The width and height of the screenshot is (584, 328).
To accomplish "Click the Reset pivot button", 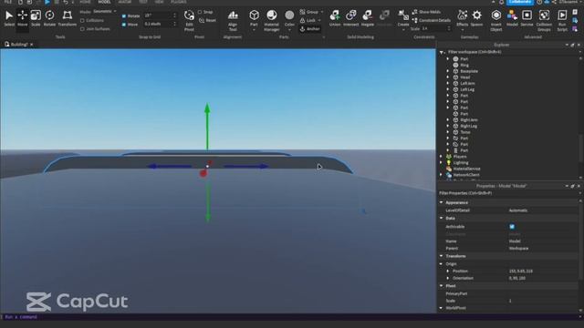I will [x=207, y=20].
